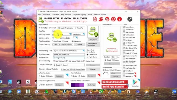Image resolution: width=177 pixels, height=100 pixels.
Task: Click Change for Local Website directory
Action: pos(93,69)
